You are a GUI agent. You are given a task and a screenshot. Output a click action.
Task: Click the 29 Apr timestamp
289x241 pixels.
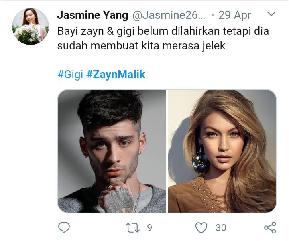(235, 15)
